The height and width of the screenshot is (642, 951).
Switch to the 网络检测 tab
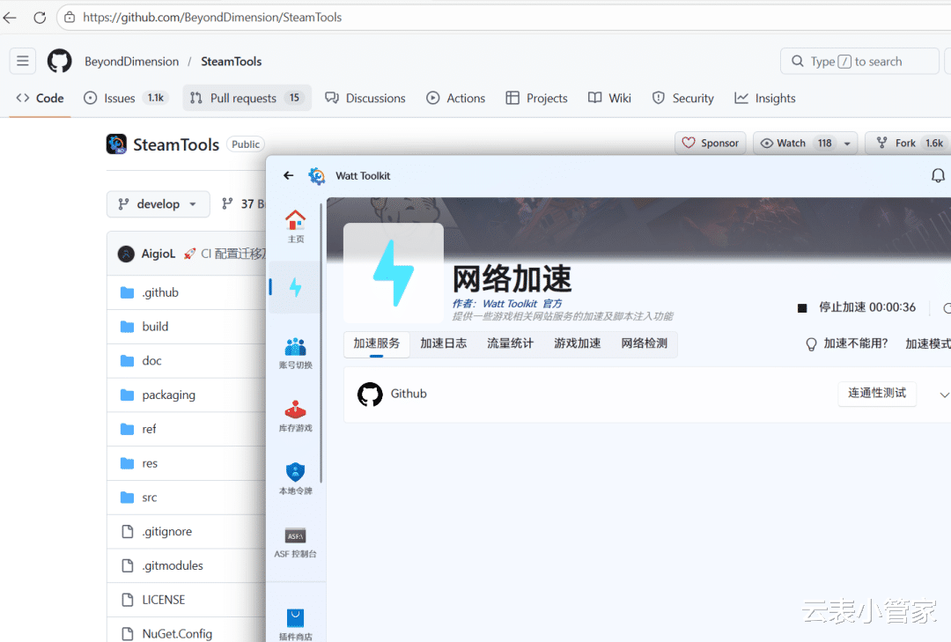644,343
